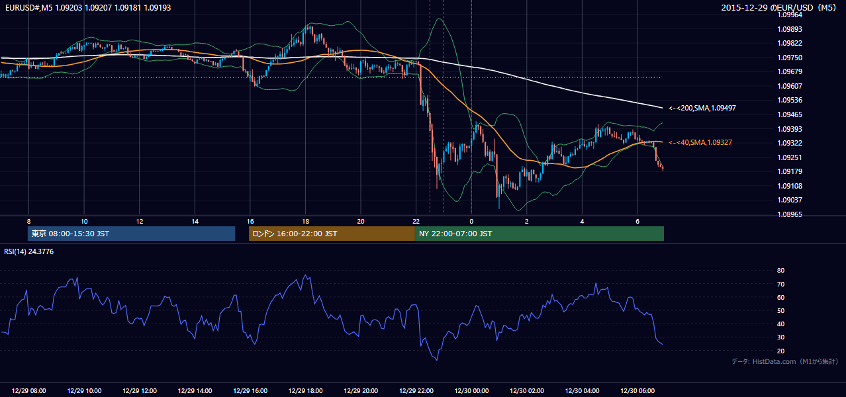
Task: Click hour label 22 under the price chart
Action: point(416,221)
